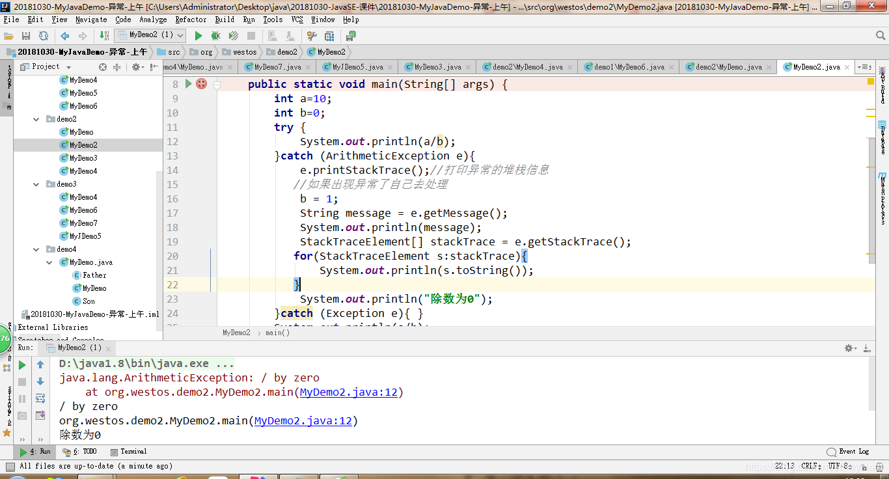The width and height of the screenshot is (889, 479).
Task: Open the Navigate menu
Action: point(91,20)
